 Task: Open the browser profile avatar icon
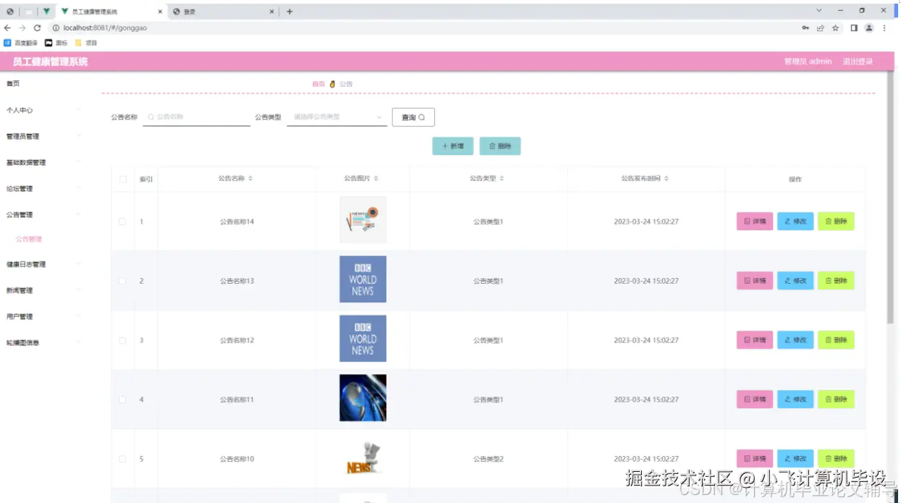pos(869,28)
